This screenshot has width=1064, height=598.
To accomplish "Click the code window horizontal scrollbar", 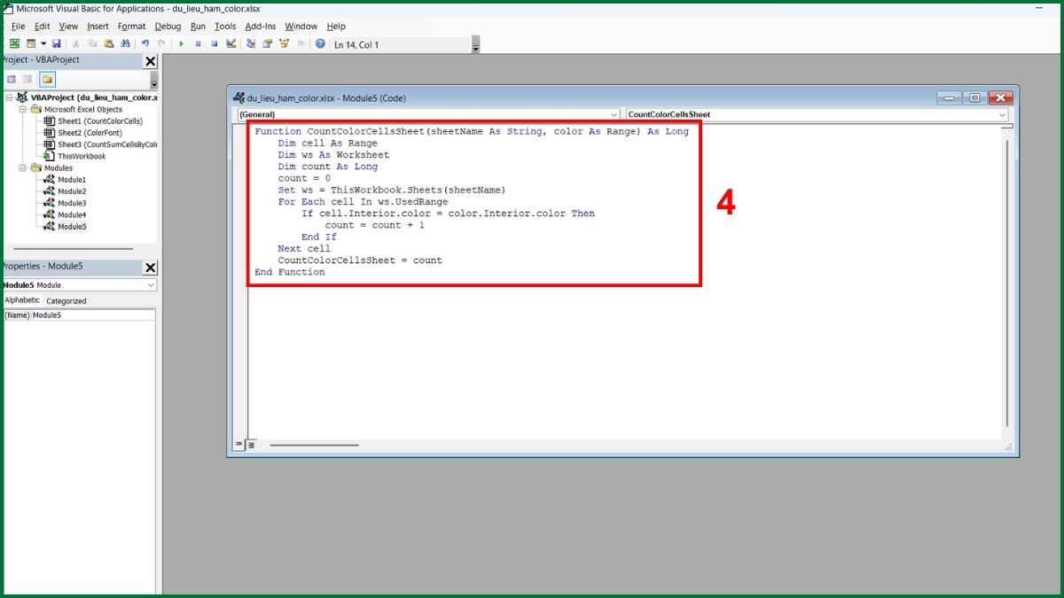I will coord(315,445).
